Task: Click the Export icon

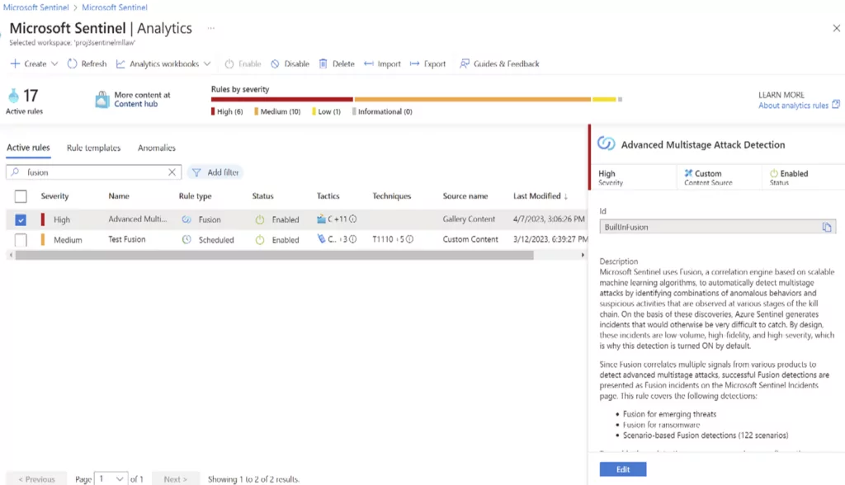Action: [414, 64]
